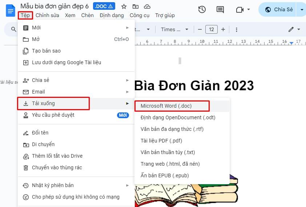Expand the editing mode dropdown arrow
The height and width of the screenshot is (207, 306).
[x=299, y=29]
